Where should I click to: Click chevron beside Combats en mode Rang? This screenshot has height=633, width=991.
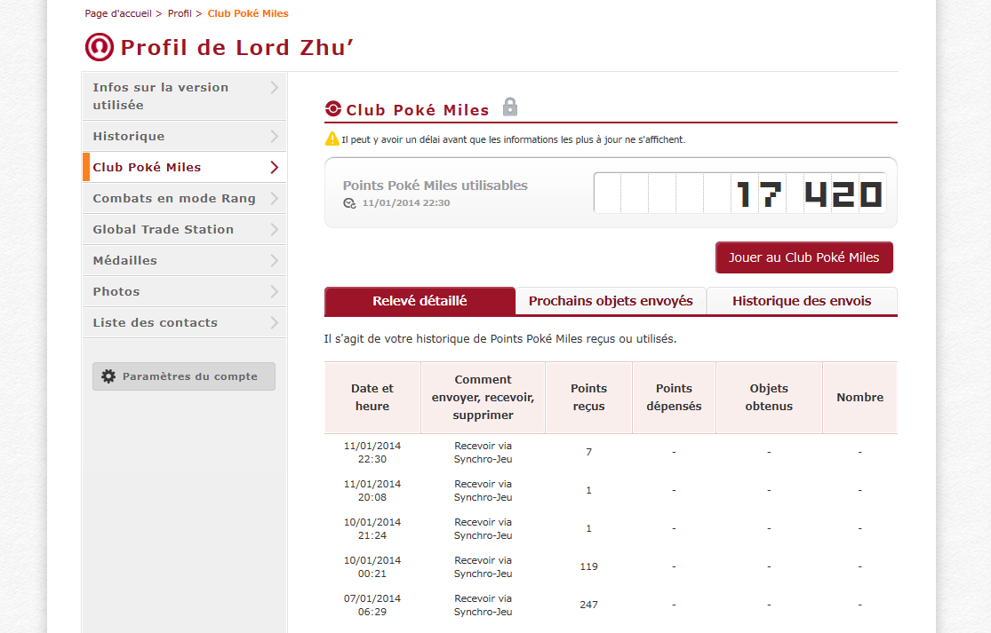(x=275, y=198)
